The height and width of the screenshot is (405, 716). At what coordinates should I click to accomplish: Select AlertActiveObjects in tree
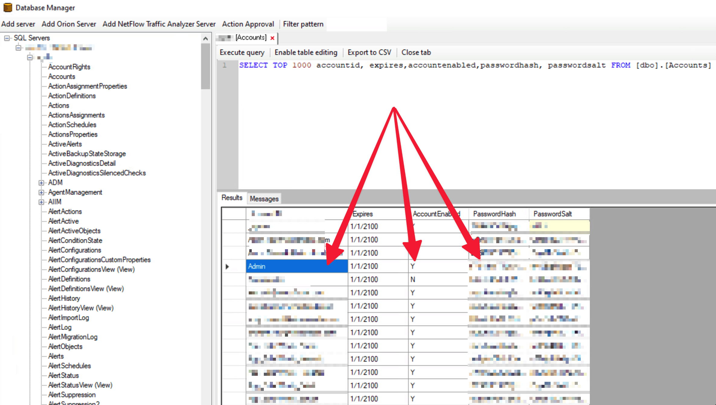[x=74, y=231]
